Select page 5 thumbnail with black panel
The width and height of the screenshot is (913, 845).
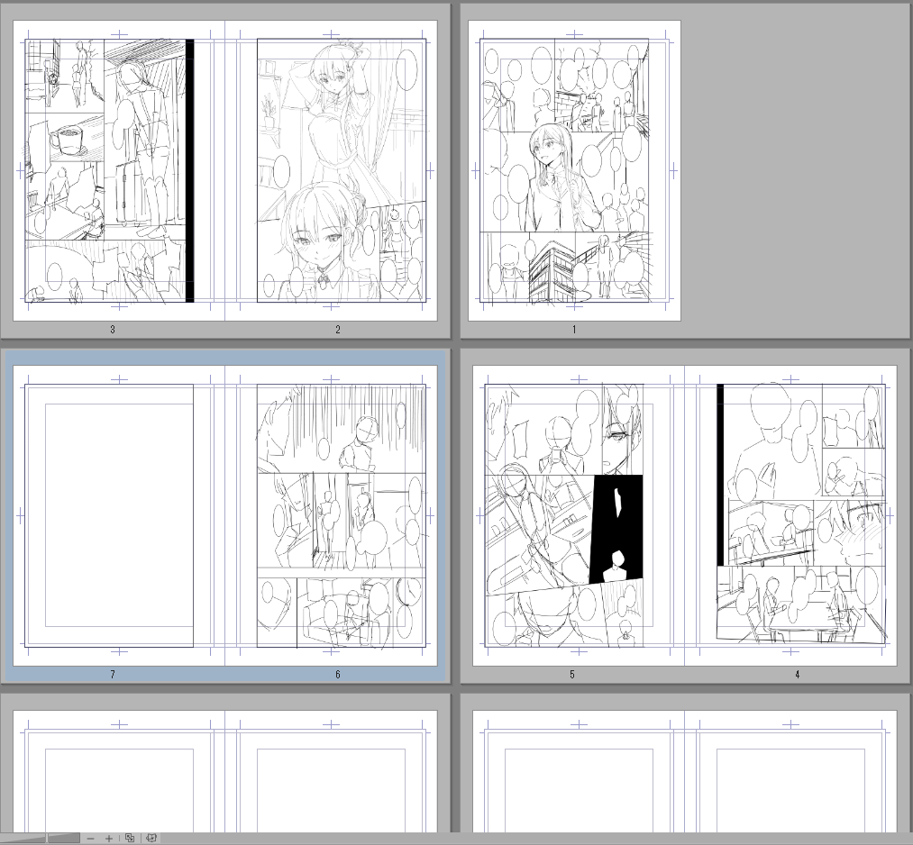pos(579,515)
